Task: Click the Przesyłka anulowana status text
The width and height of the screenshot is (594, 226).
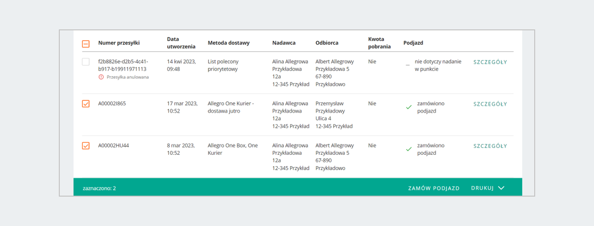Action: pyautogui.click(x=128, y=77)
